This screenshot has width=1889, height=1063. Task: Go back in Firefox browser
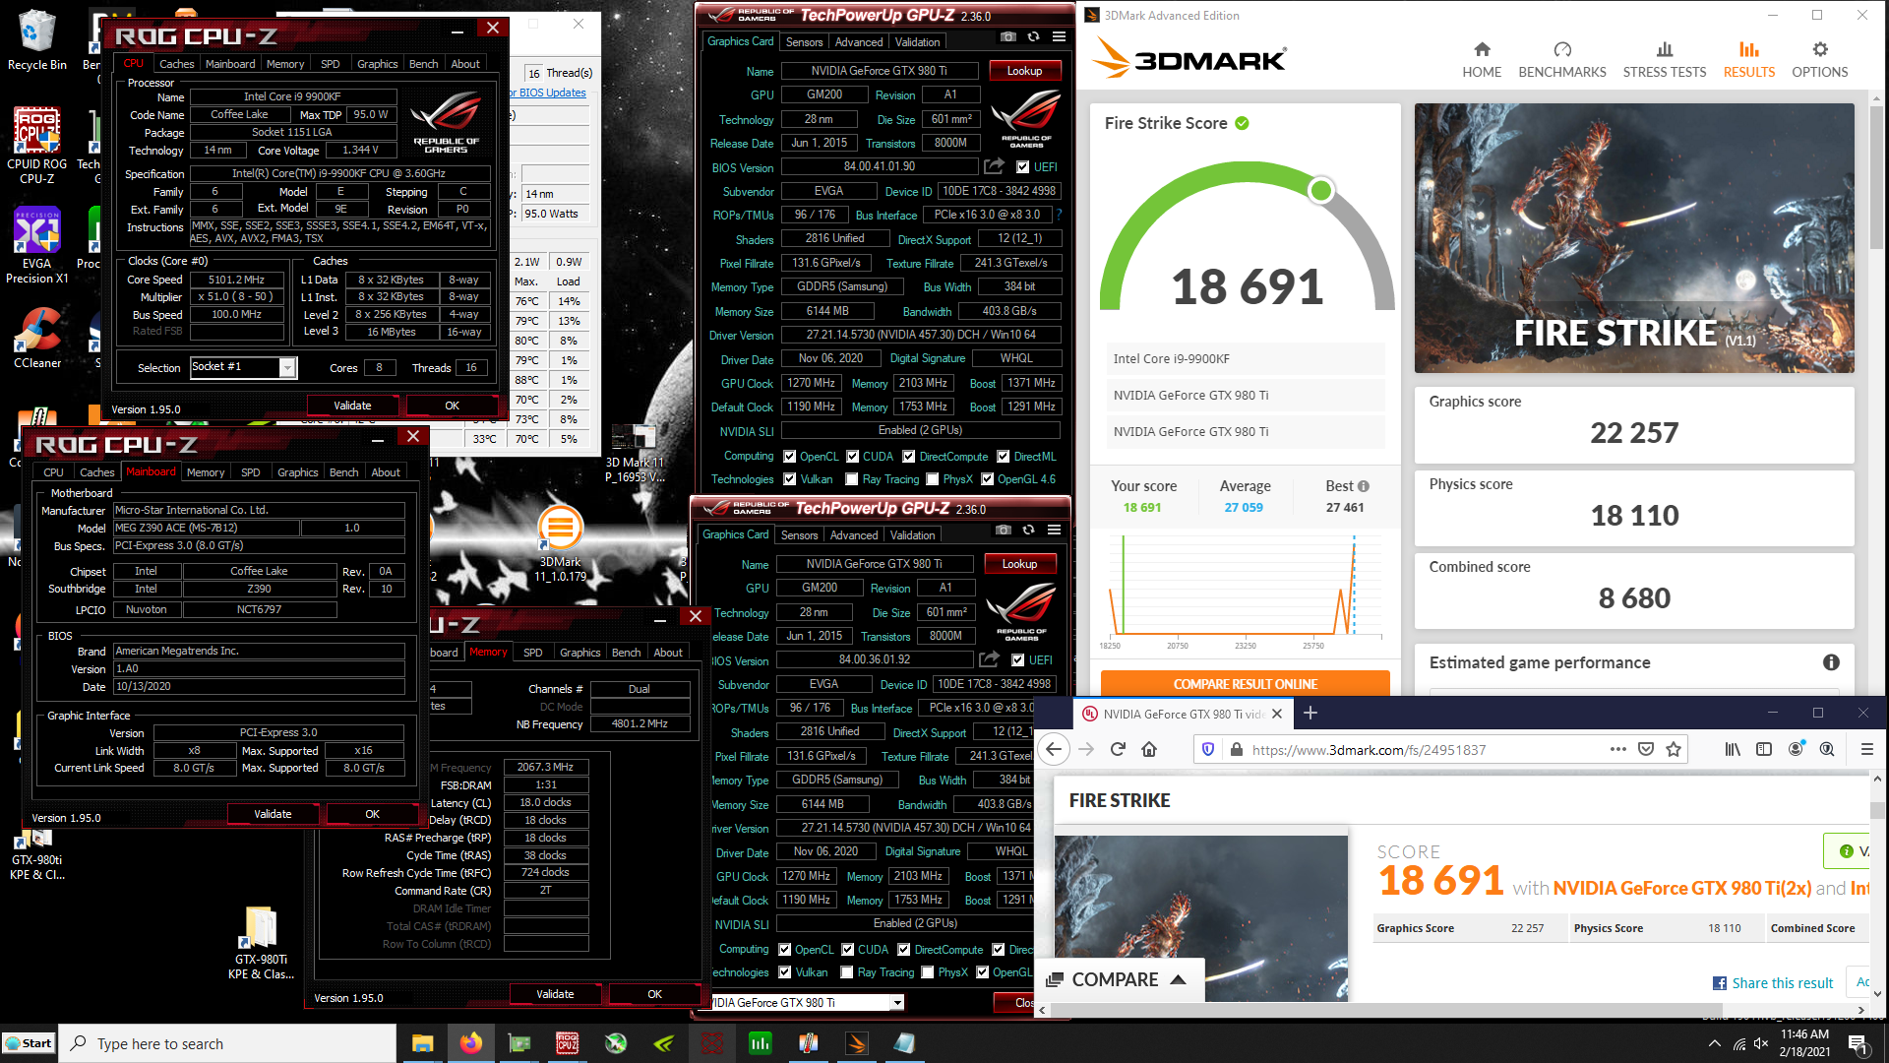pos(1054,749)
